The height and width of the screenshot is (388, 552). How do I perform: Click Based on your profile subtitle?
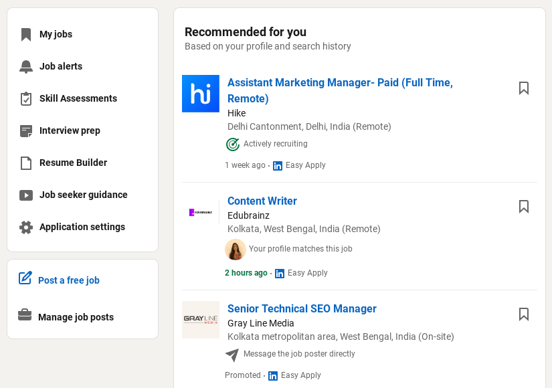pos(268,46)
